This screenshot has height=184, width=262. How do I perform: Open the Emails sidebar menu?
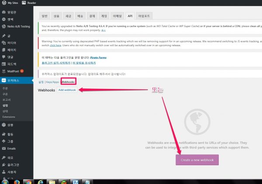[x=12, y=148]
